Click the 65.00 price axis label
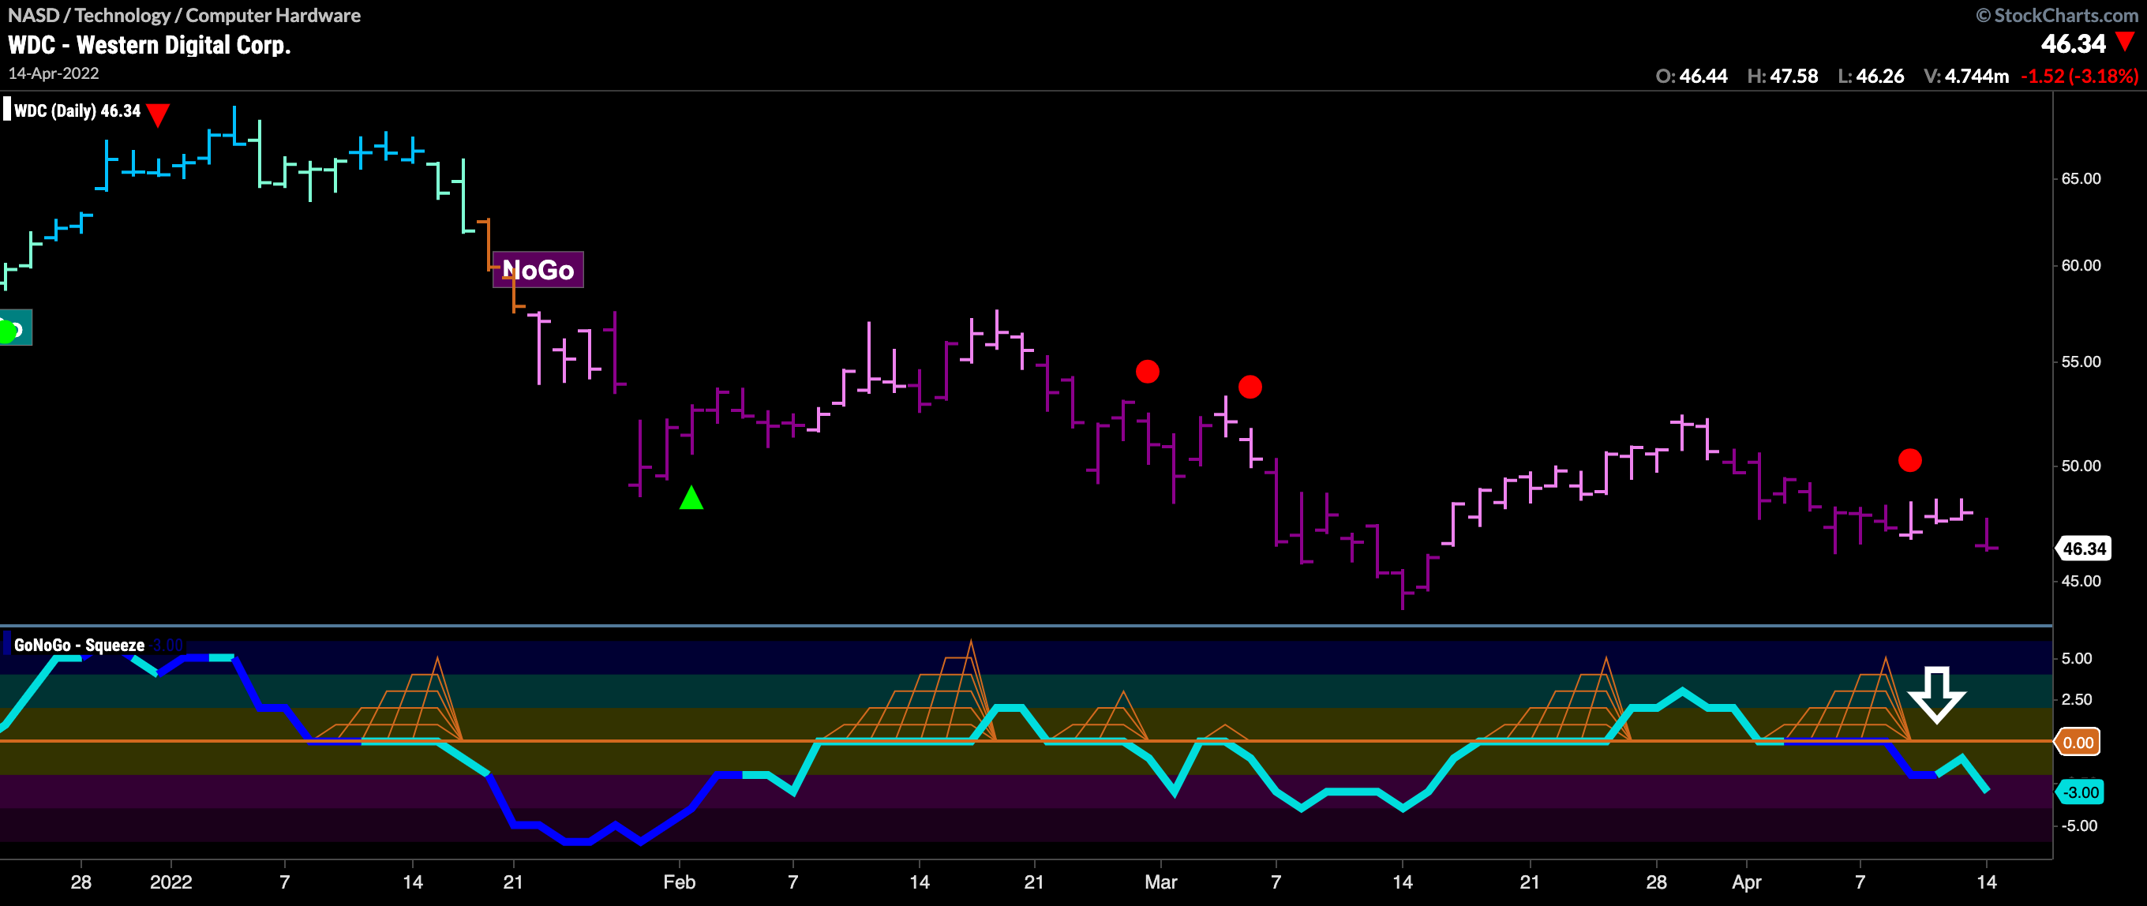 pyautogui.click(x=2081, y=179)
